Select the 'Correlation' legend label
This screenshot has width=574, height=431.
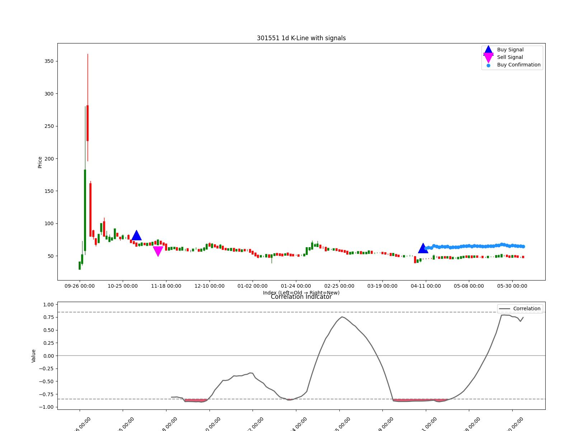(527, 309)
